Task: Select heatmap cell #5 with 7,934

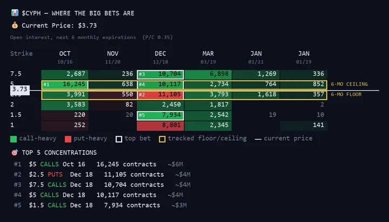Action: point(160,116)
